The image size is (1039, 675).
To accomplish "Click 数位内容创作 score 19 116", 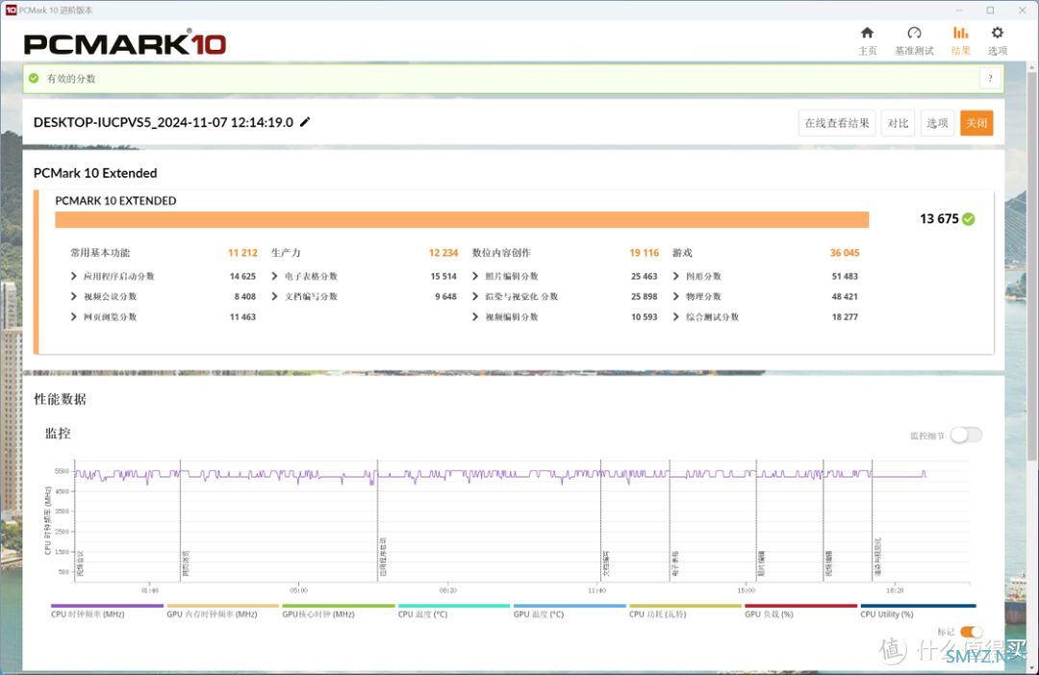I will tap(644, 253).
